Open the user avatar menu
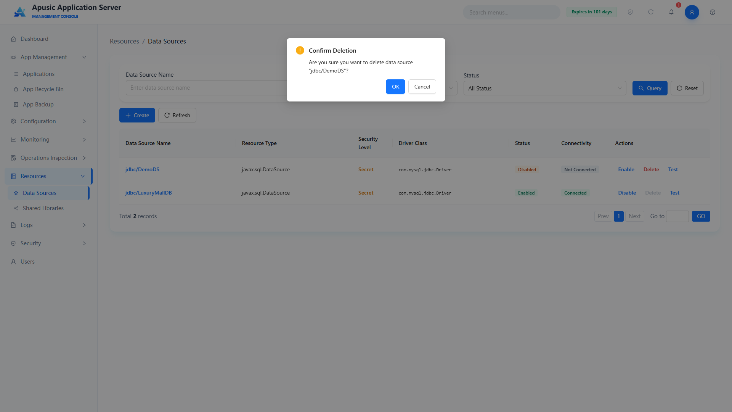 (x=692, y=12)
